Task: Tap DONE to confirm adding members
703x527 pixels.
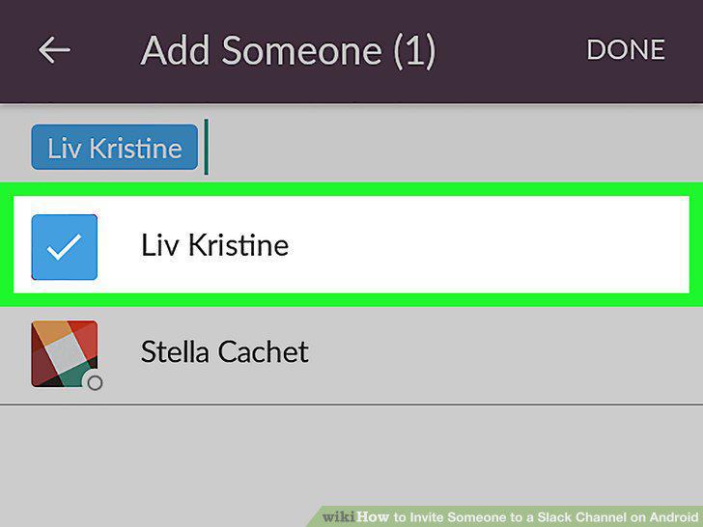Action: (626, 49)
